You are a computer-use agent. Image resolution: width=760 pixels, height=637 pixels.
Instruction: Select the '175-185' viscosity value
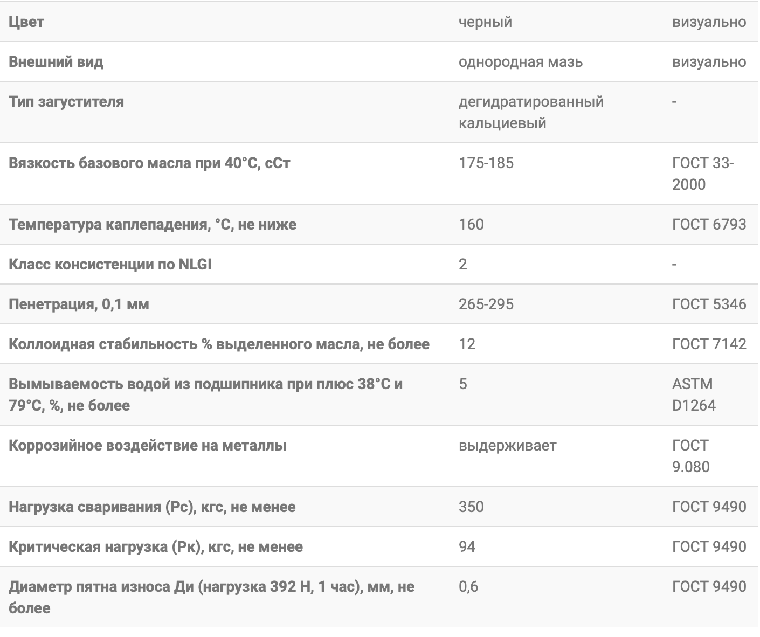pos(486,163)
